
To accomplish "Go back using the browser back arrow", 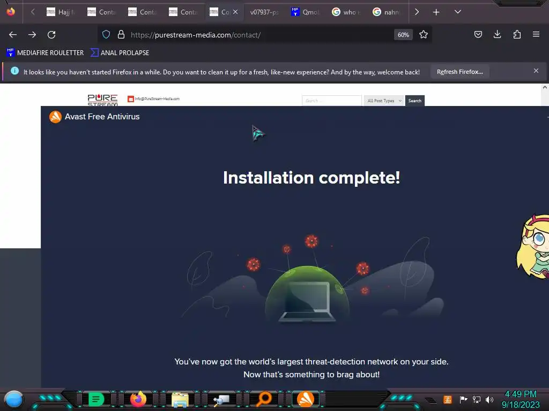I will tap(13, 35).
